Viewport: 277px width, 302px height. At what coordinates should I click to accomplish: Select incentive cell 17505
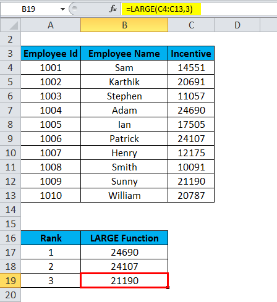tap(191, 124)
